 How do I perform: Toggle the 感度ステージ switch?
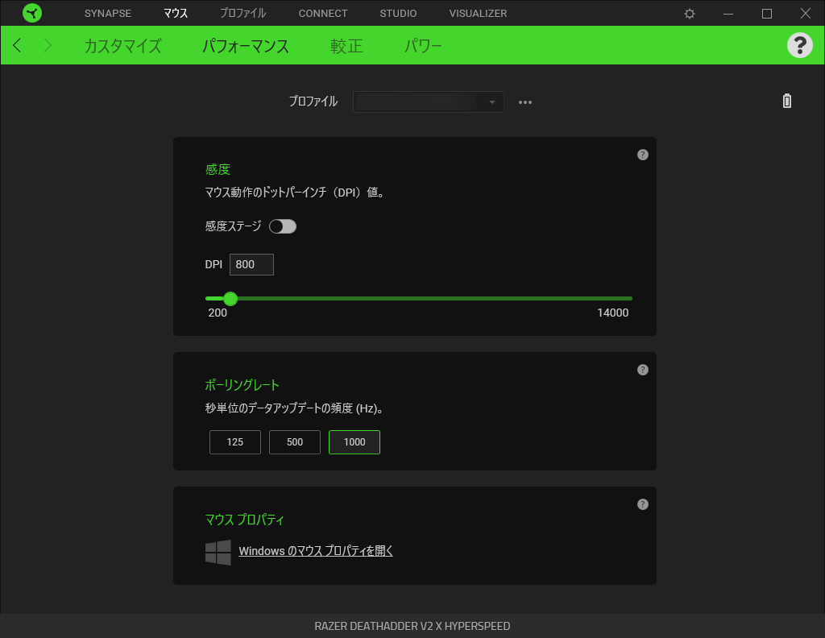tap(283, 226)
